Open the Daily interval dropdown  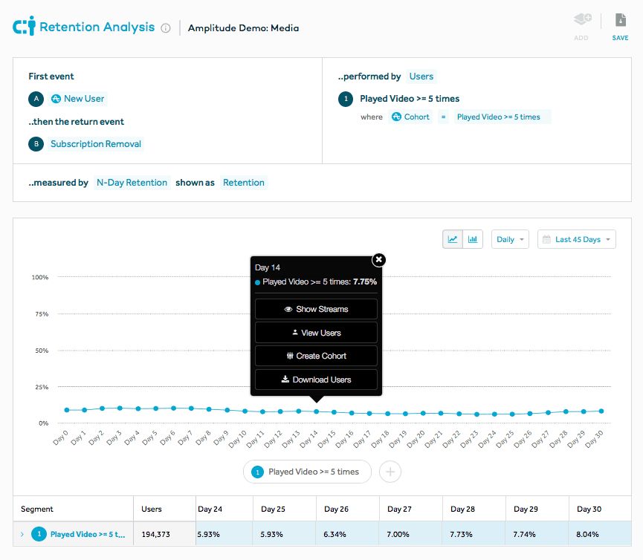pyautogui.click(x=510, y=239)
